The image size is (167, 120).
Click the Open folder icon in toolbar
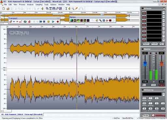[8, 9]
